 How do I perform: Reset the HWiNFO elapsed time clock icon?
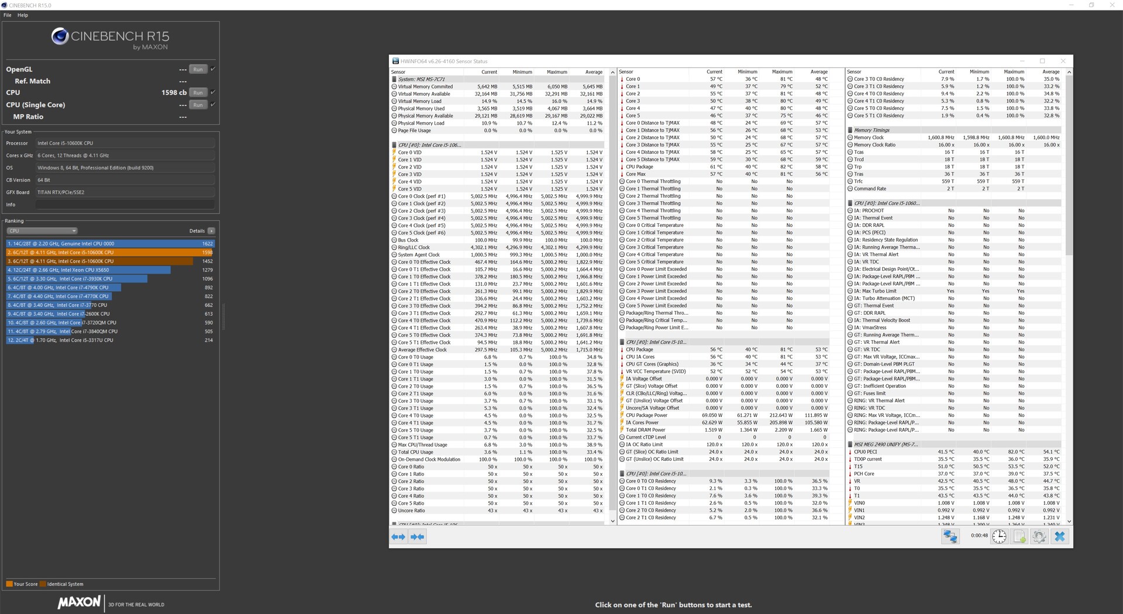[999, 536]
